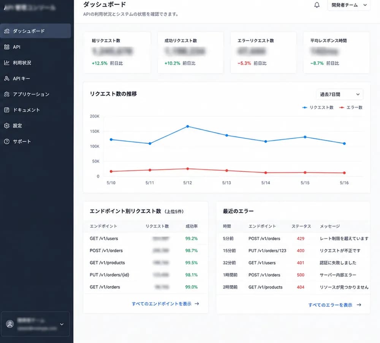Open the notification bell icon
380x343 pixels.
tap(317, 5)
